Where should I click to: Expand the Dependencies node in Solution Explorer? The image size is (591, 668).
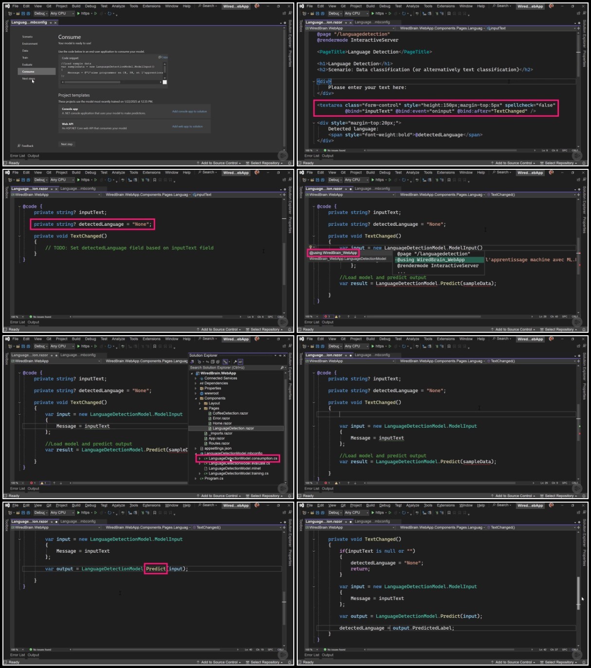pos(196,383)
